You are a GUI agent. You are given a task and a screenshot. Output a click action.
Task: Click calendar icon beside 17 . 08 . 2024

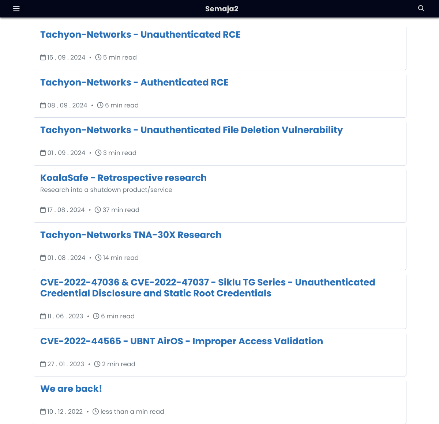43,210
